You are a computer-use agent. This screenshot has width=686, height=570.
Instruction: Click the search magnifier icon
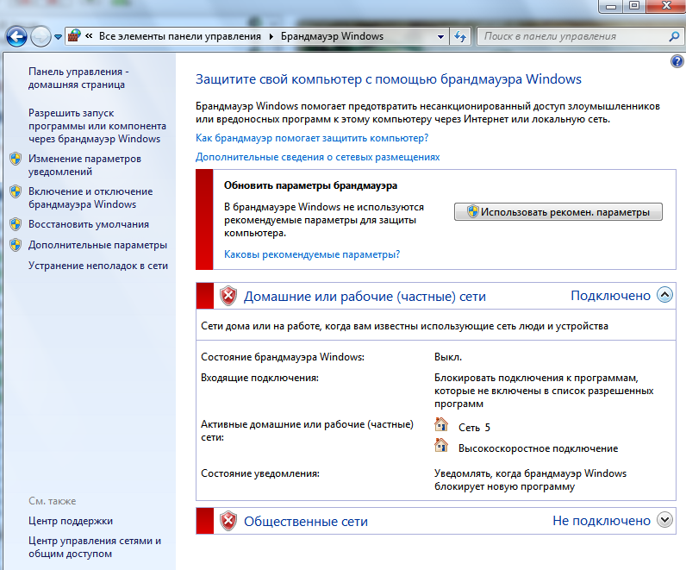click(674, 37)
